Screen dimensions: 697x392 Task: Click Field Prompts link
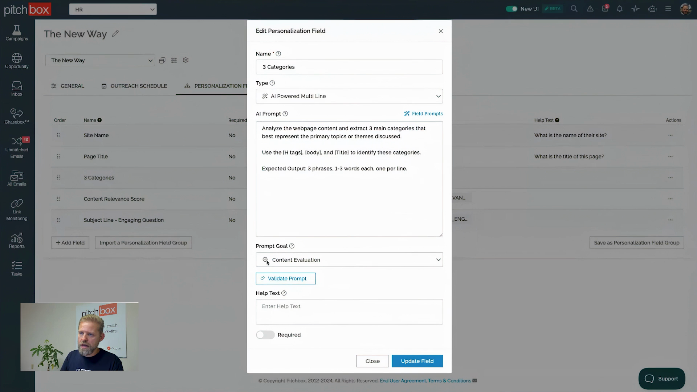coord(423,114)
